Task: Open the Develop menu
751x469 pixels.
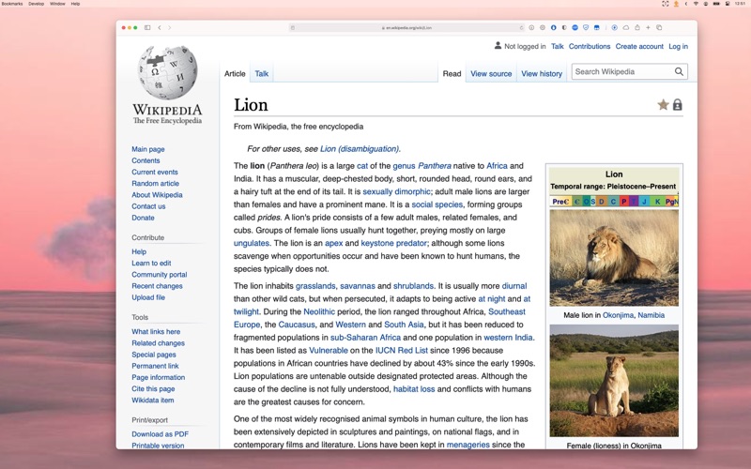Action: pyautogui.click(x=36, y=4)
